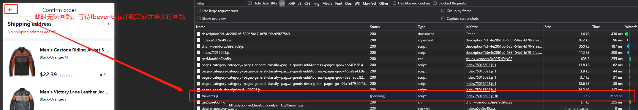The width and height of the screenshot is (638, 110).
Task: Sort by Type column header
Action: click(440, 27)
